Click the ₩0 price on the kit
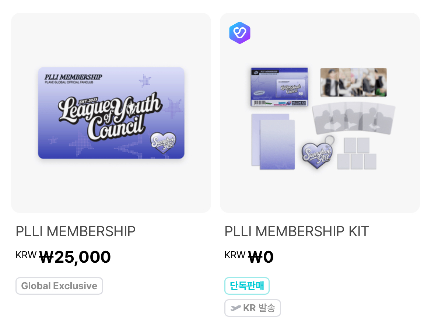This screenshot has width=431, height=329. click(x=261, y=257)
